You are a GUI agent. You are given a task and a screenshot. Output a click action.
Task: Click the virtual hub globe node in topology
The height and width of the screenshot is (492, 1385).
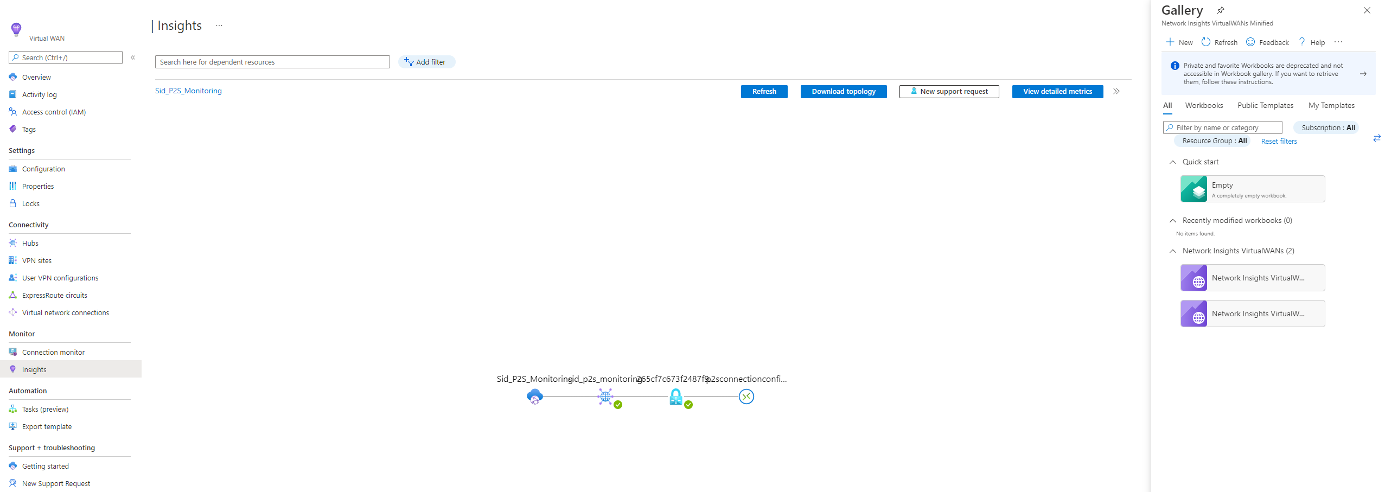(605, 397)
